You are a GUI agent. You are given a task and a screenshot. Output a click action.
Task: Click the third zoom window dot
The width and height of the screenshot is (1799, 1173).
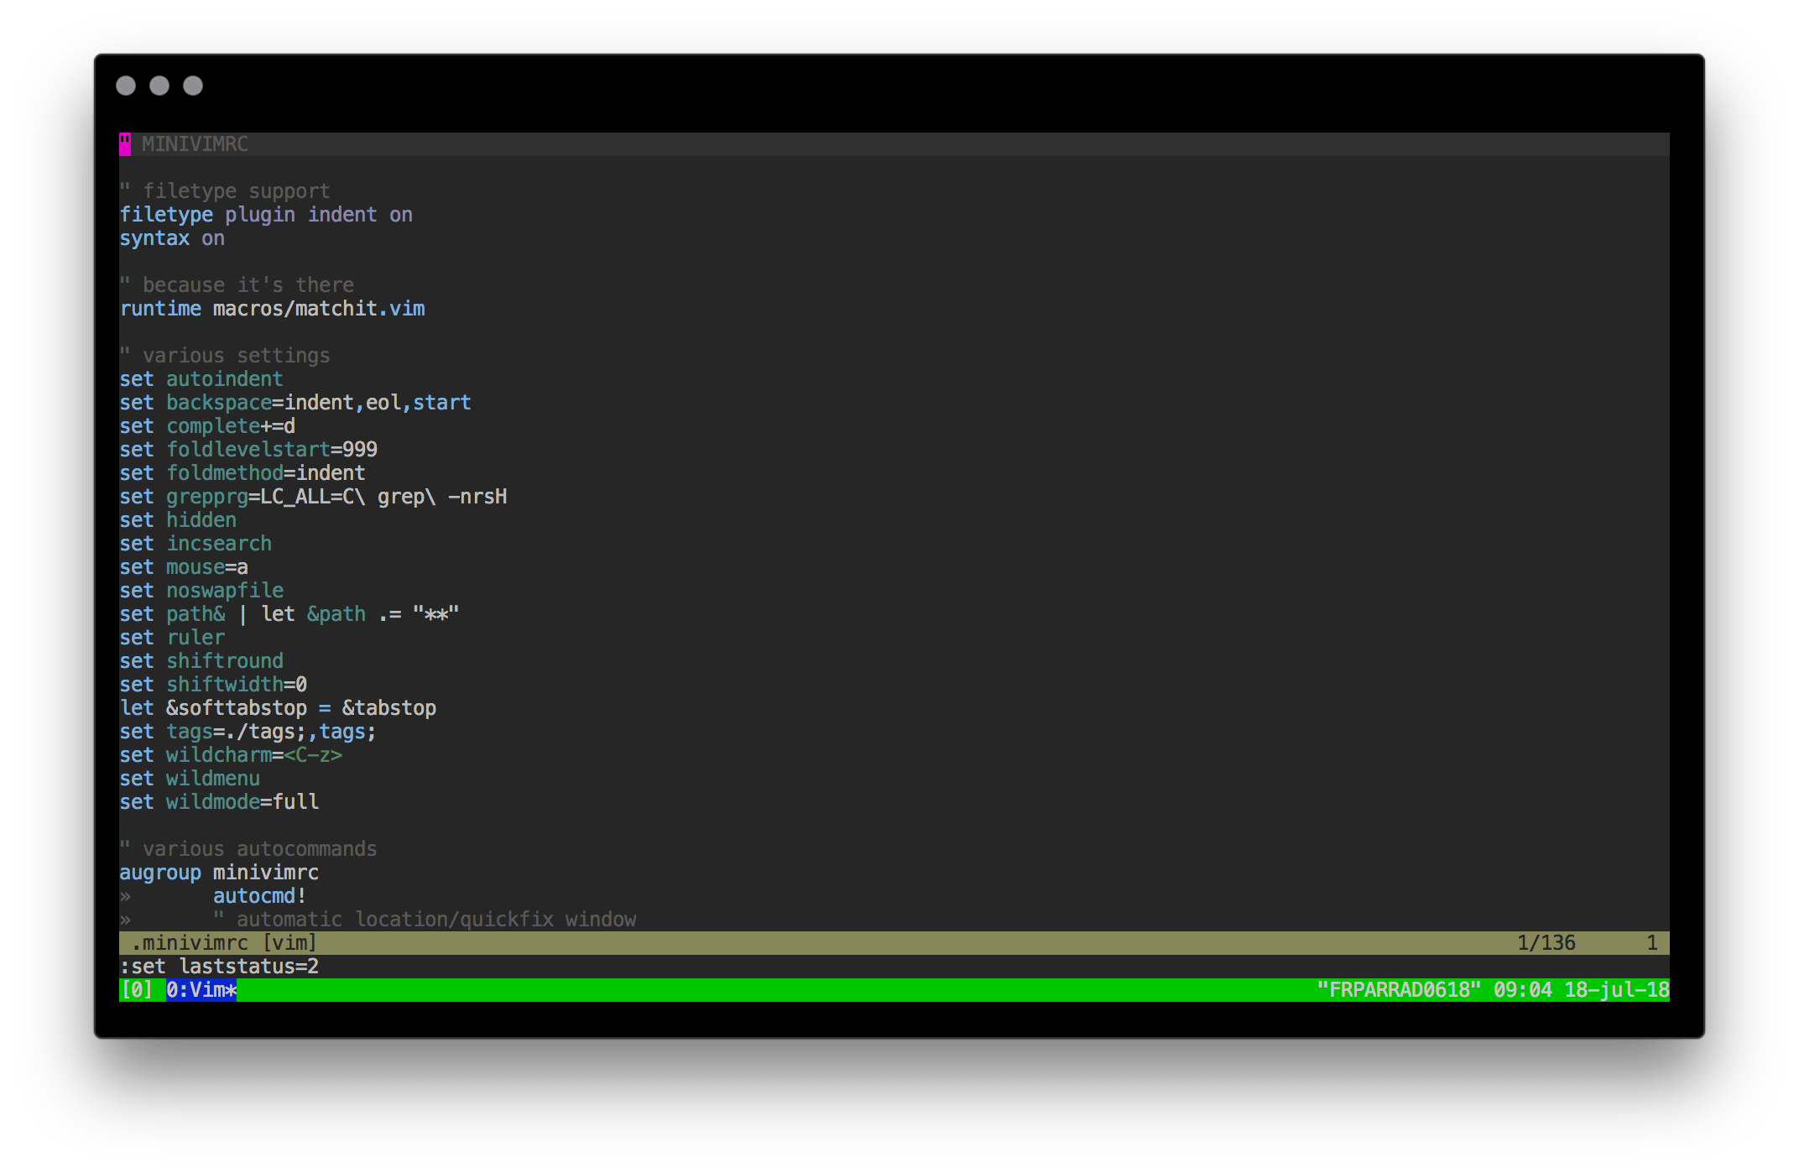(193, 86)
